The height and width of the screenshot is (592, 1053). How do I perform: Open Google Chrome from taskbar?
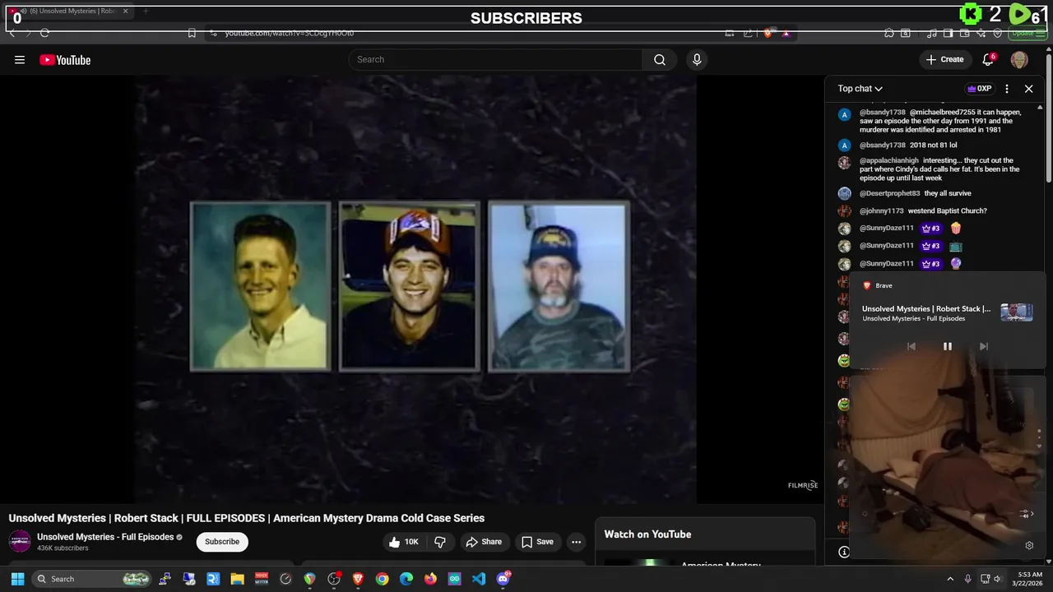[382, 579]
